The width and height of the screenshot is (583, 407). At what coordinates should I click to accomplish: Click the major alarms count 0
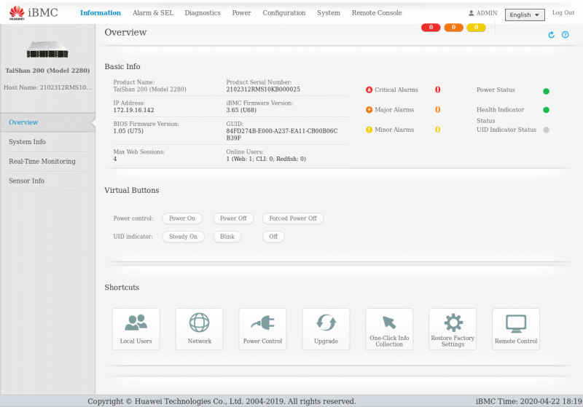coord(438,109)
